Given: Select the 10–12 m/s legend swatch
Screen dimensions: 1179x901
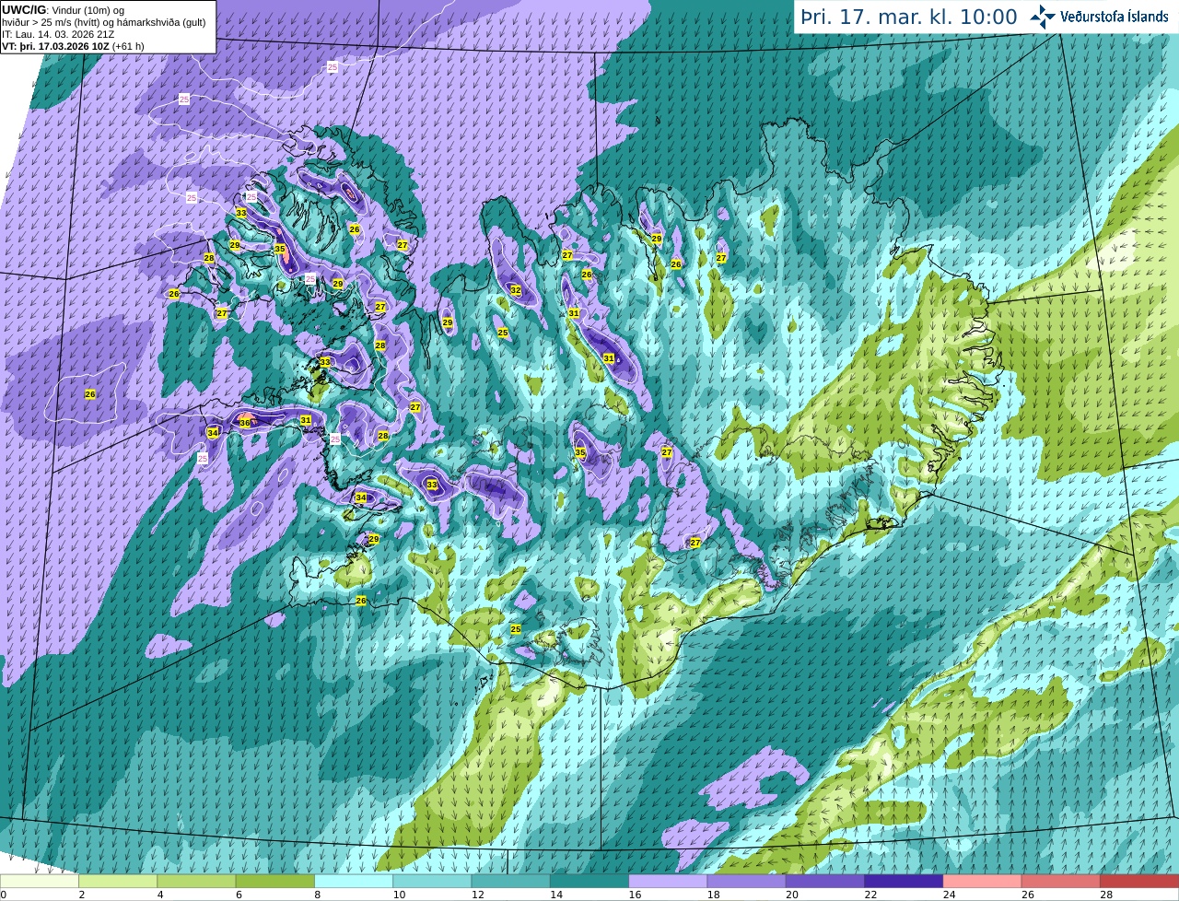Looking at the screenshot, I should pyautogui.click(x=432, y=881).
